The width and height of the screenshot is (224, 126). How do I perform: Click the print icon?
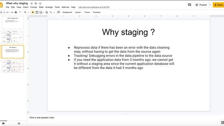[x=16, y=12]
